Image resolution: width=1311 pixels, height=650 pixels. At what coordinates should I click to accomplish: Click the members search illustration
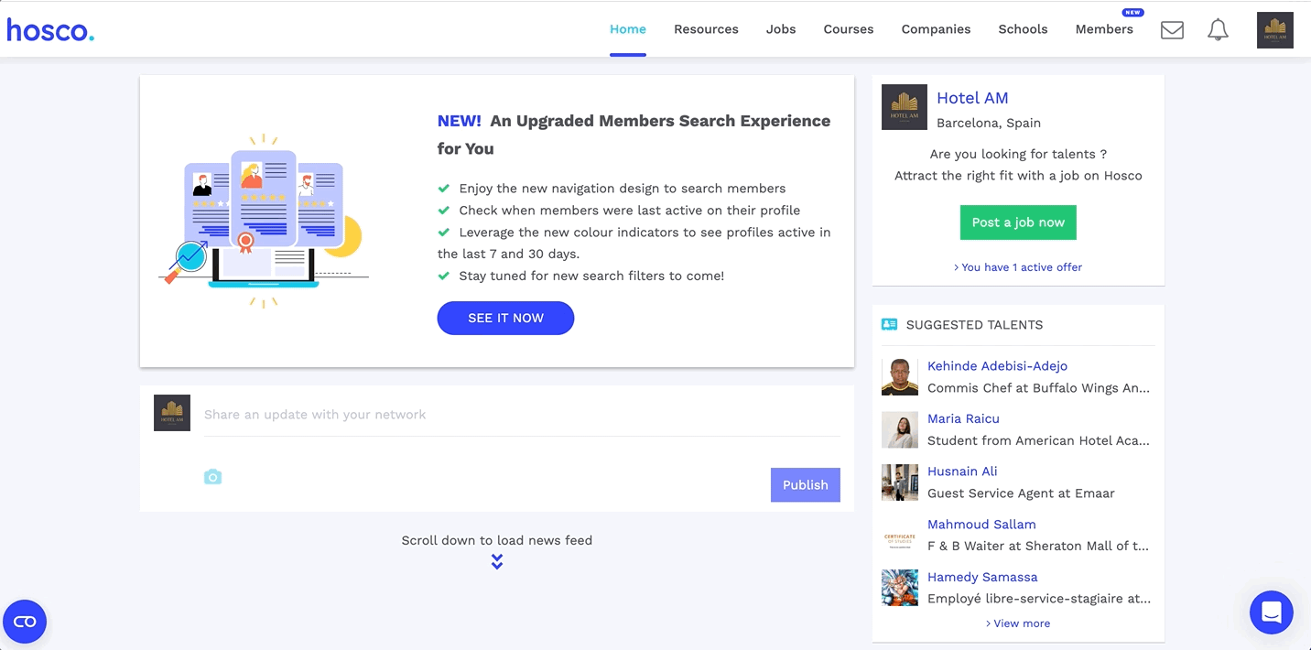pos(264,221)
